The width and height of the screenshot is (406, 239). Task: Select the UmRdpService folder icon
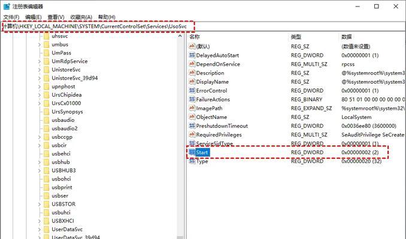47,61
